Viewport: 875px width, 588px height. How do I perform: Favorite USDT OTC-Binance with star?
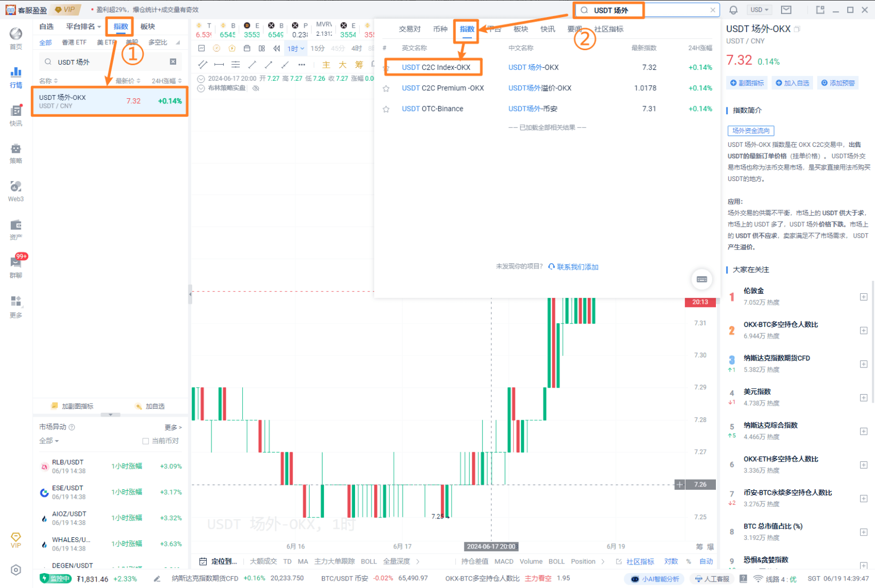point(386,109)
